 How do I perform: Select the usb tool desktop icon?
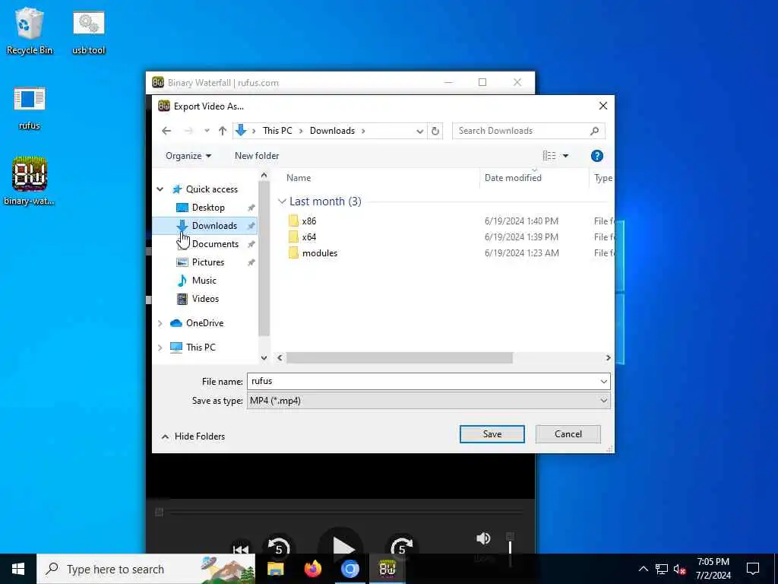click(x=89, y=30)
